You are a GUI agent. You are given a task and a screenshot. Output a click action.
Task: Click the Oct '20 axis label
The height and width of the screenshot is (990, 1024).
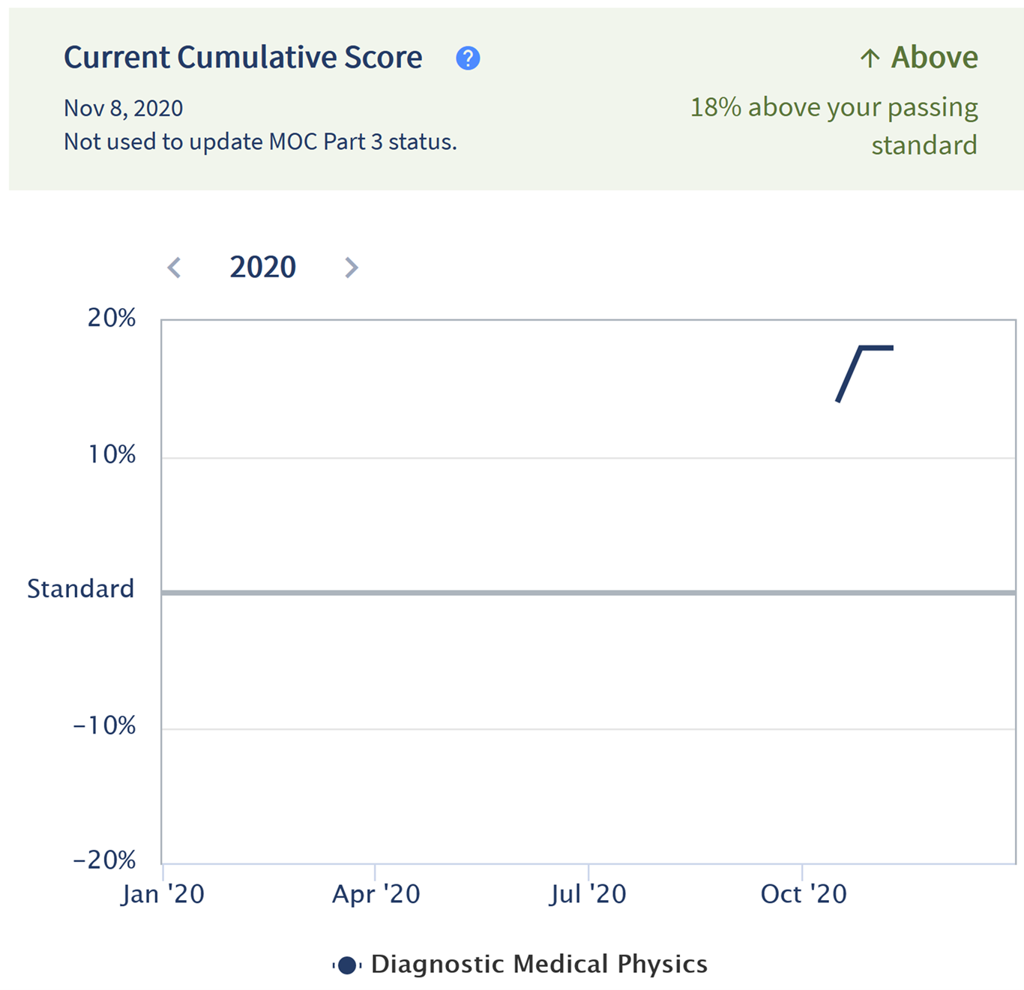click(x=804, y=893)
